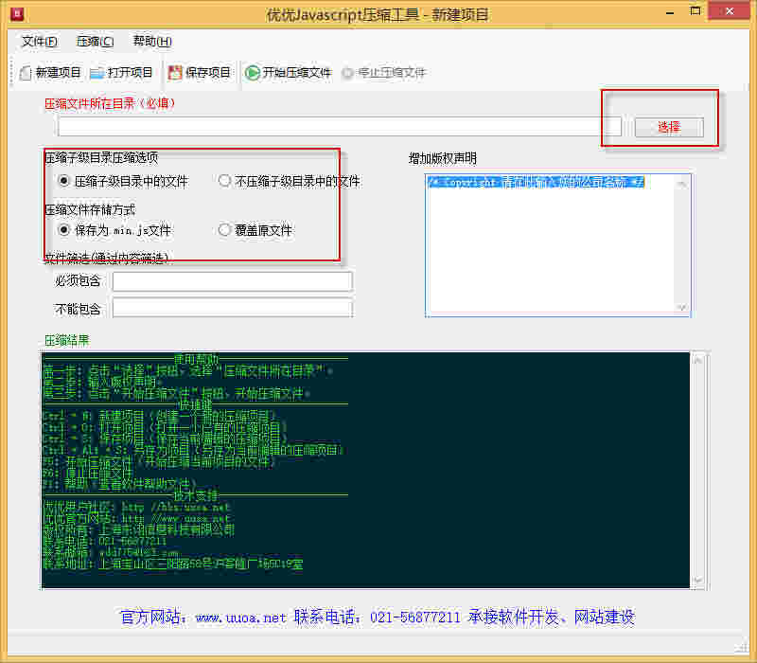Screen dimensions: 757x663
Task: Click the compression results scrollbar
Action: tap(700, 469)
